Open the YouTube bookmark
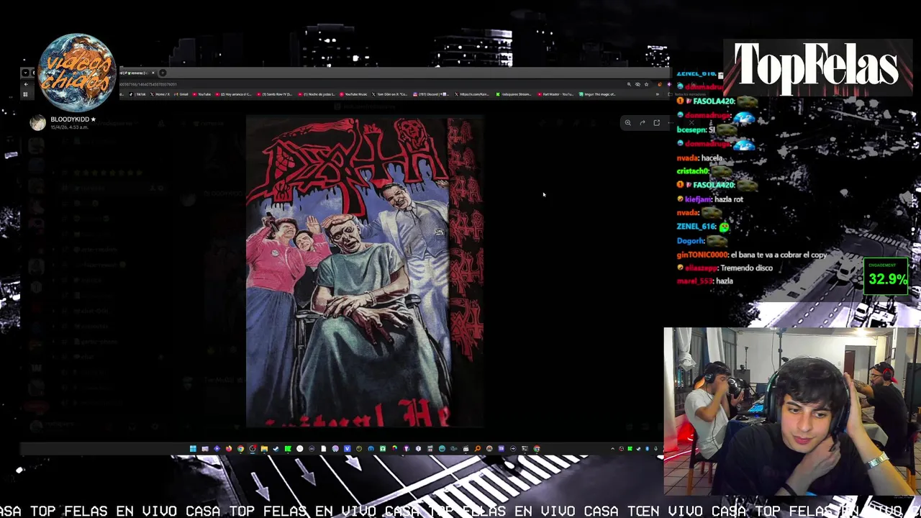Viewport: 921px width, 518px height. (201, 94)
